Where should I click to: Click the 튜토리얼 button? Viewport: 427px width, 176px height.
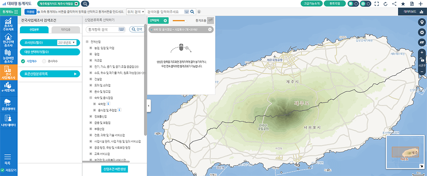(x=335, y=4)
